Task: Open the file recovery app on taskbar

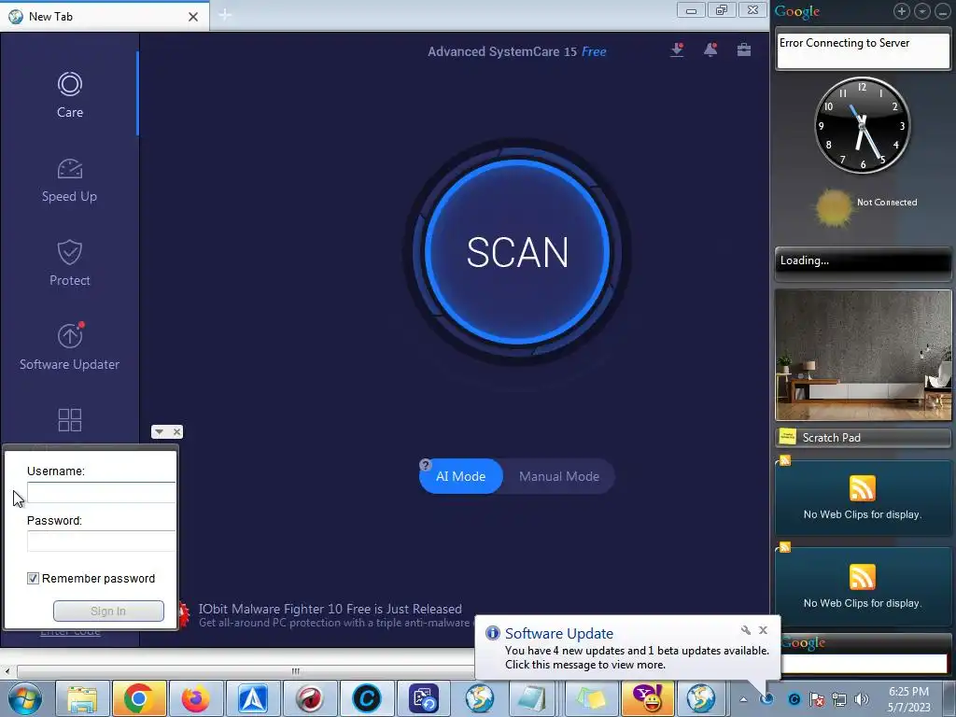Action: (x=424, y=698)
